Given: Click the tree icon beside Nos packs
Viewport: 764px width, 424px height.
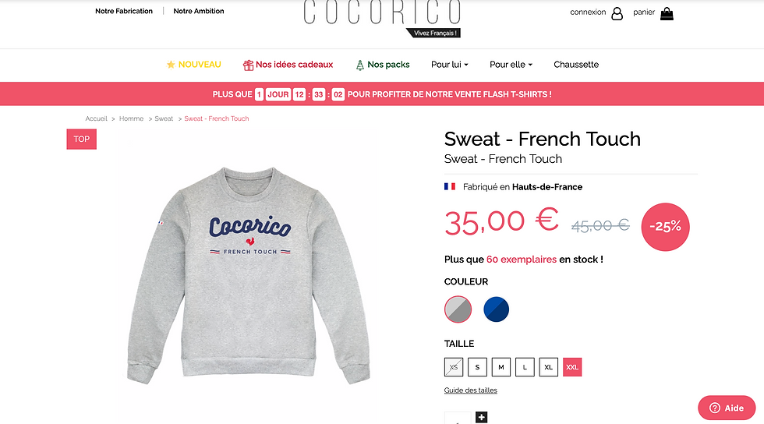Looking at the screenshot, I should [x=359, y=65].
